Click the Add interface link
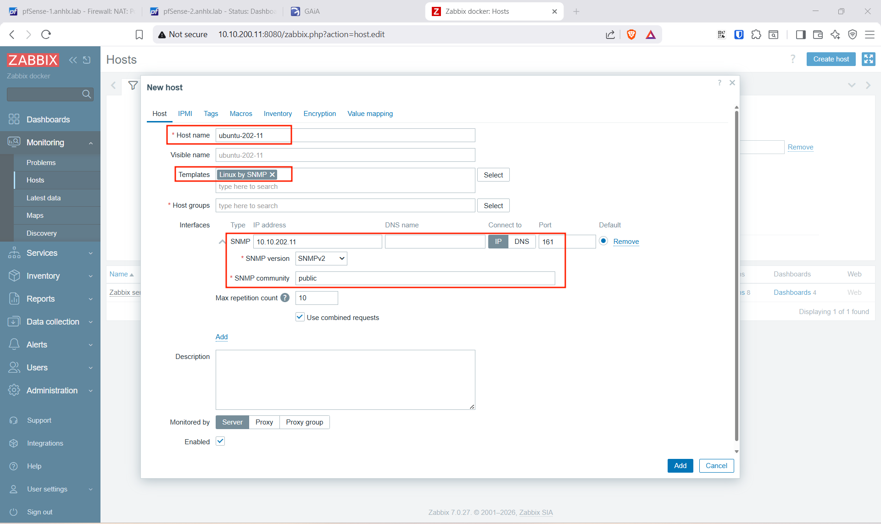881x524 pixels. (x=222, y=337)
